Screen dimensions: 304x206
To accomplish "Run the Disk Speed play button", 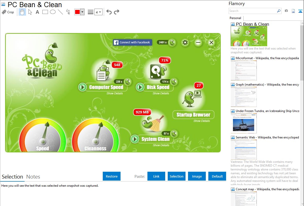I will pyautogui.click(x=140, y=87).
